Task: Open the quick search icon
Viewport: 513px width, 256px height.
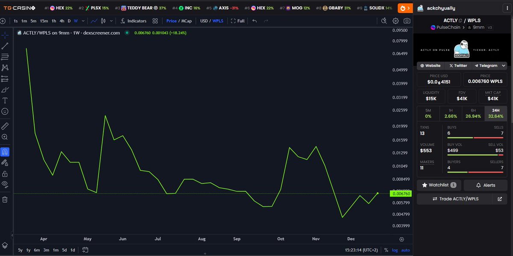Action: [384, 21]
